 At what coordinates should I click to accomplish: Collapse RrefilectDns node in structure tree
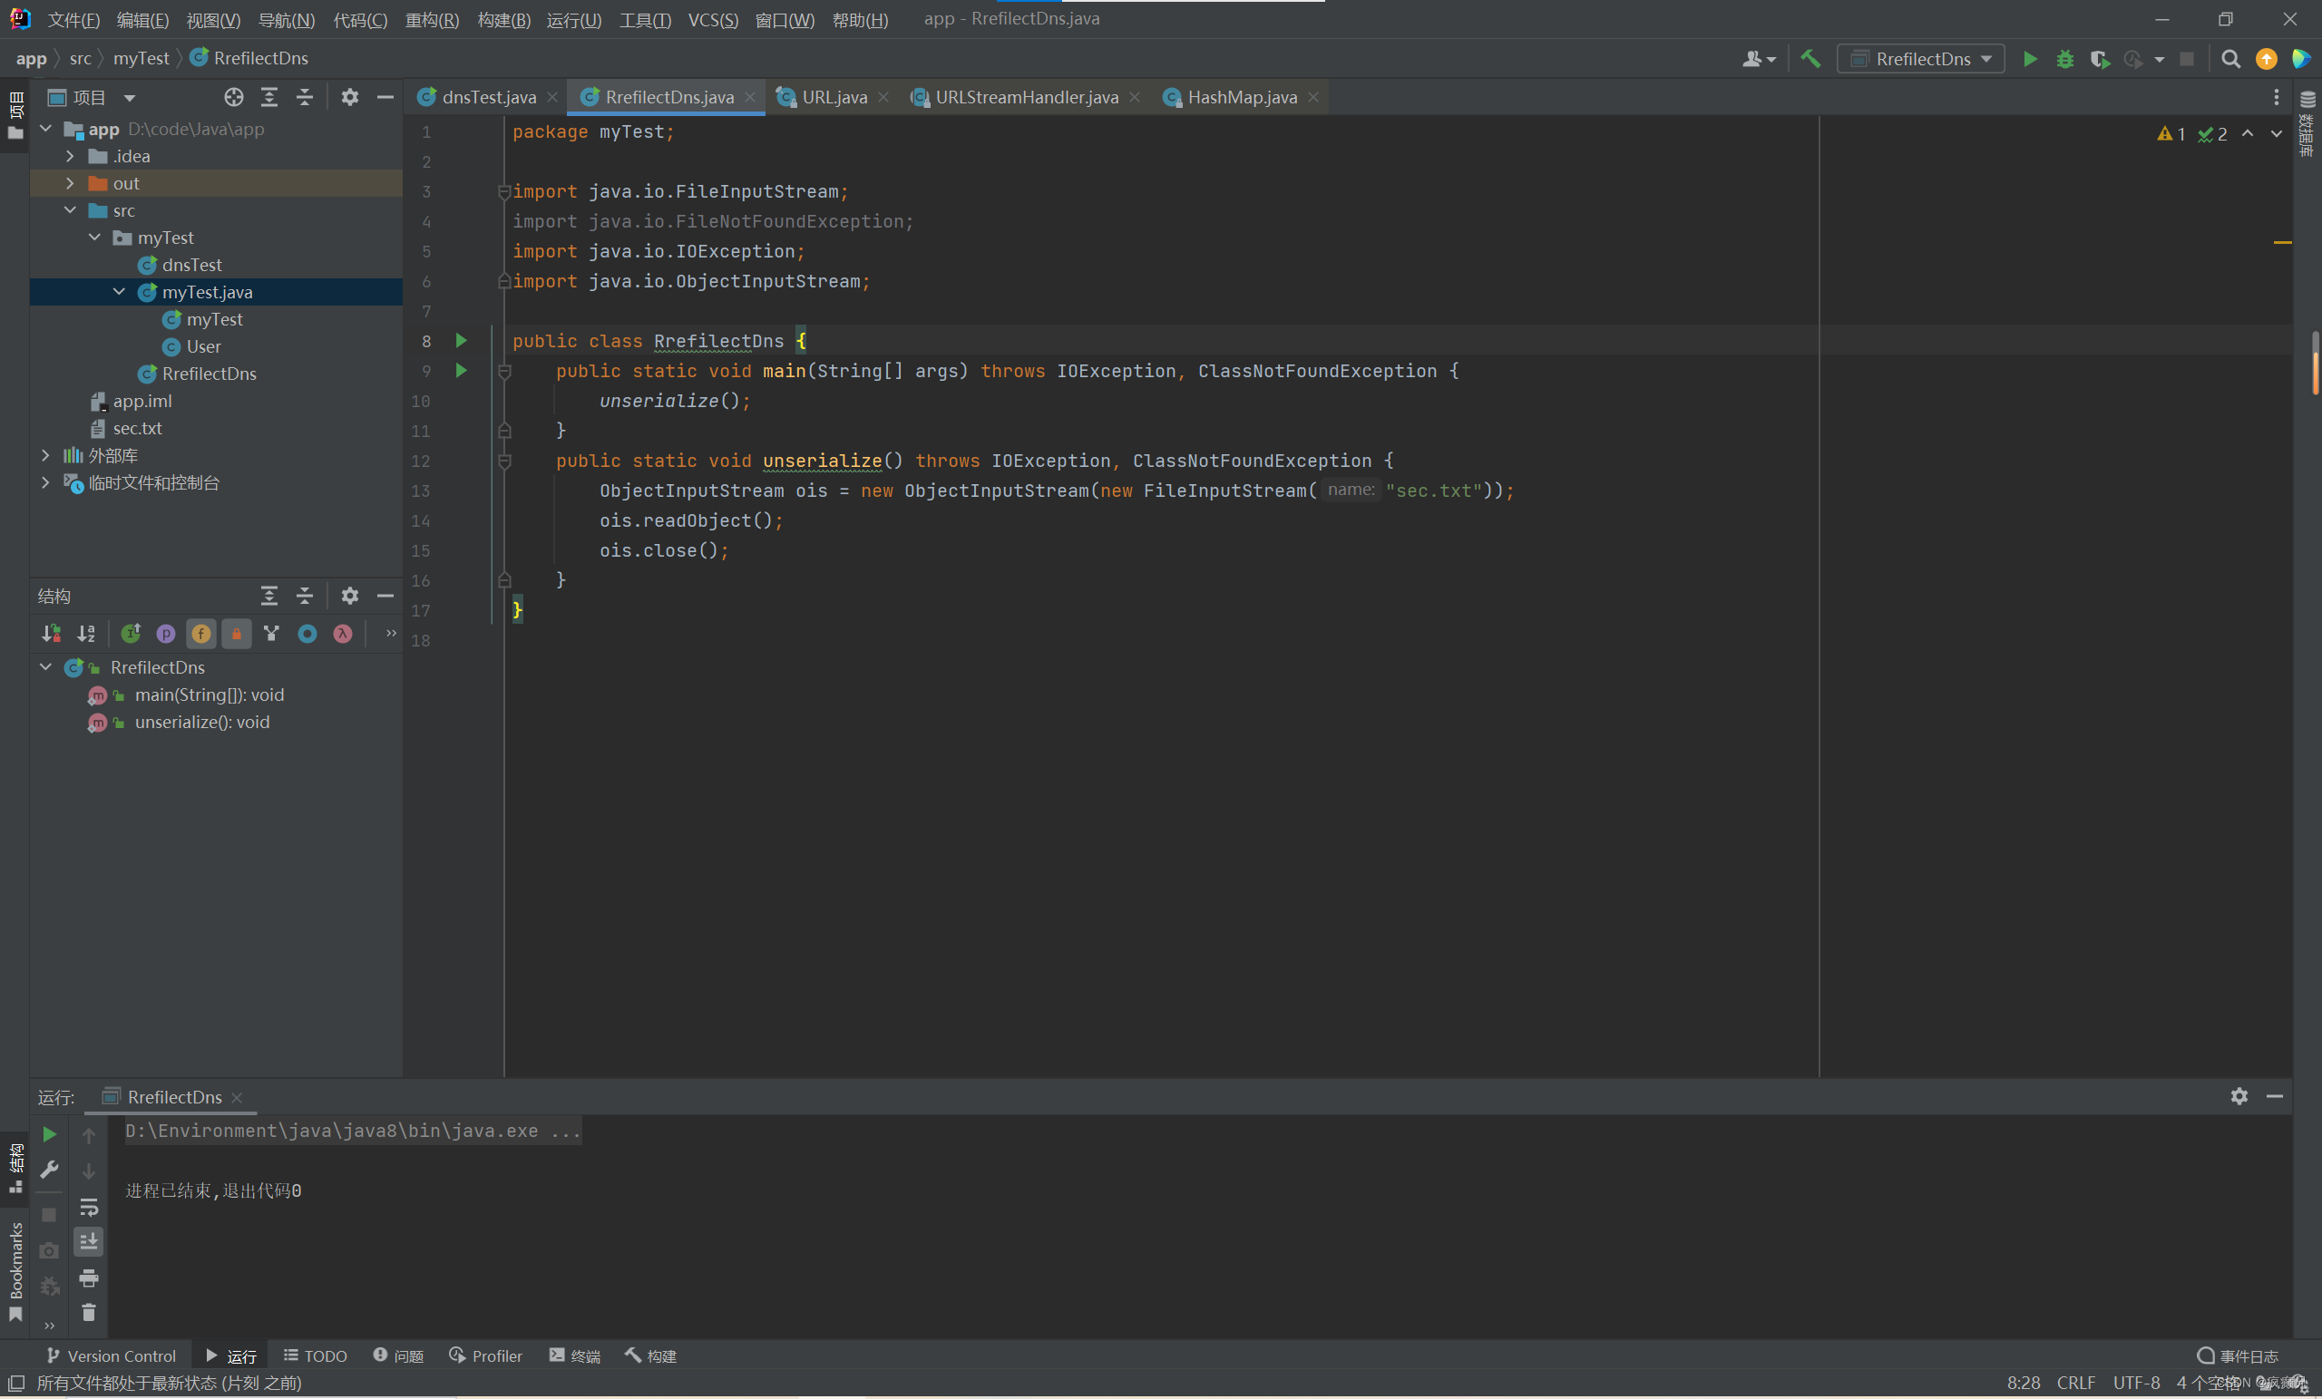point(45,667)
